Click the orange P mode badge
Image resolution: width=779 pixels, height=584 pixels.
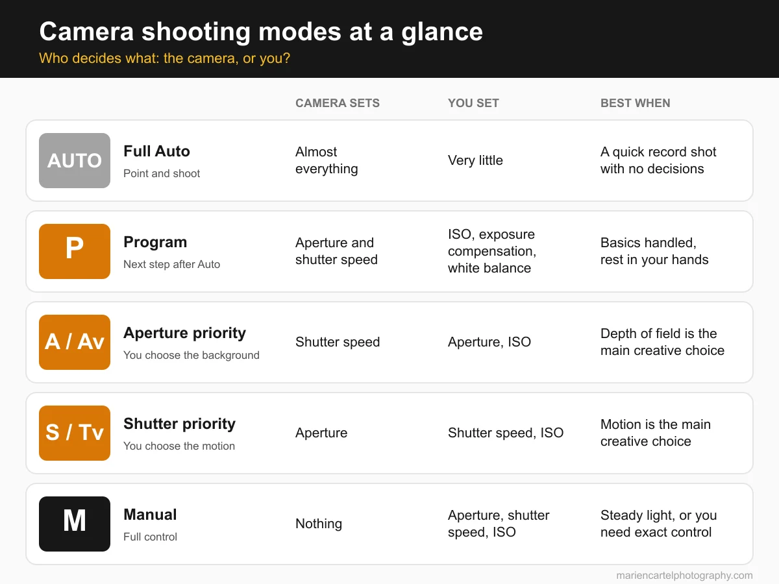click(x=75, y=251)
